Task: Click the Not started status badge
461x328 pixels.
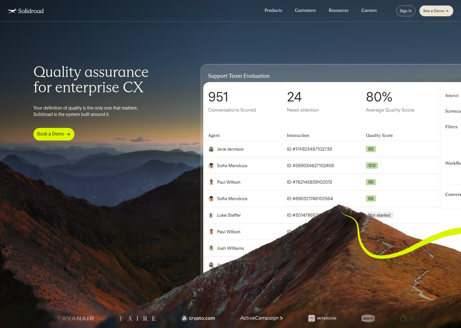Action: click(x=379, y=215)
